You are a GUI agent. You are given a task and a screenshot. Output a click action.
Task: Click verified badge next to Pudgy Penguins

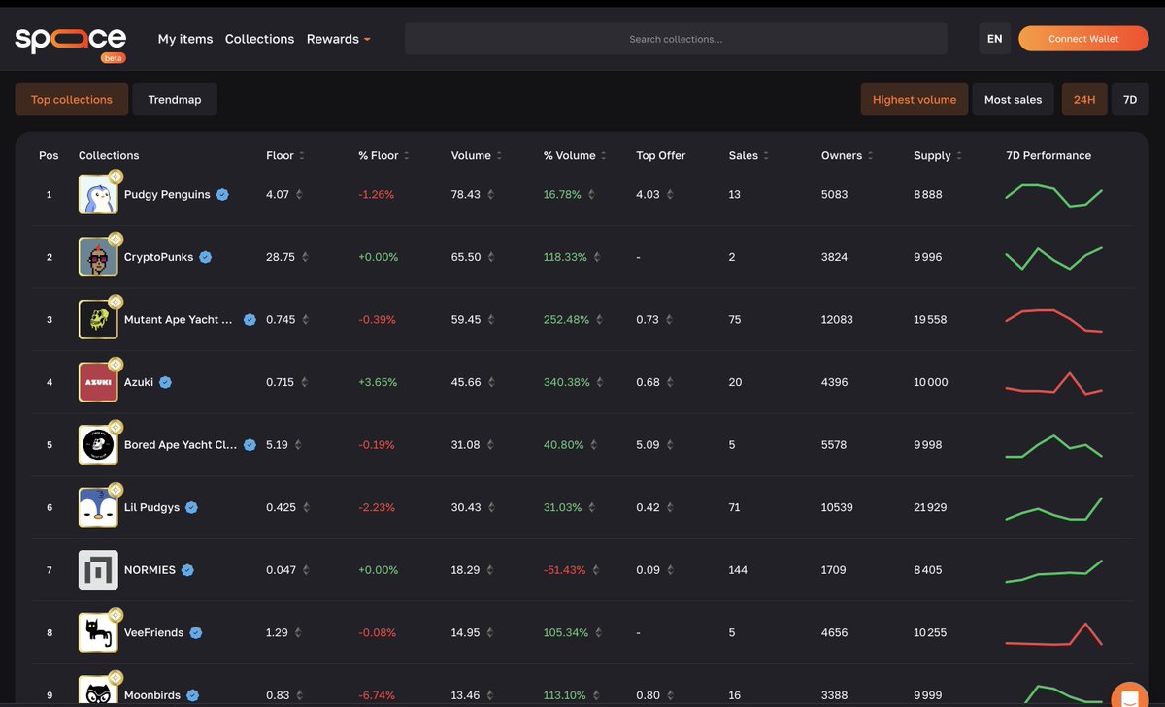tap(222, 195)
